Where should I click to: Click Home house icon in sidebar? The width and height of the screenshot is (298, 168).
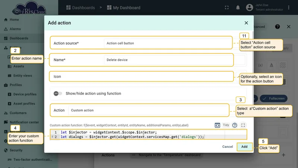(6, 20)
